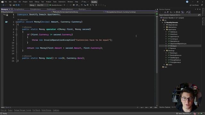Click in Search Solution Explorer field
Screen dimensions: 205x115
[x=178, y=15]
